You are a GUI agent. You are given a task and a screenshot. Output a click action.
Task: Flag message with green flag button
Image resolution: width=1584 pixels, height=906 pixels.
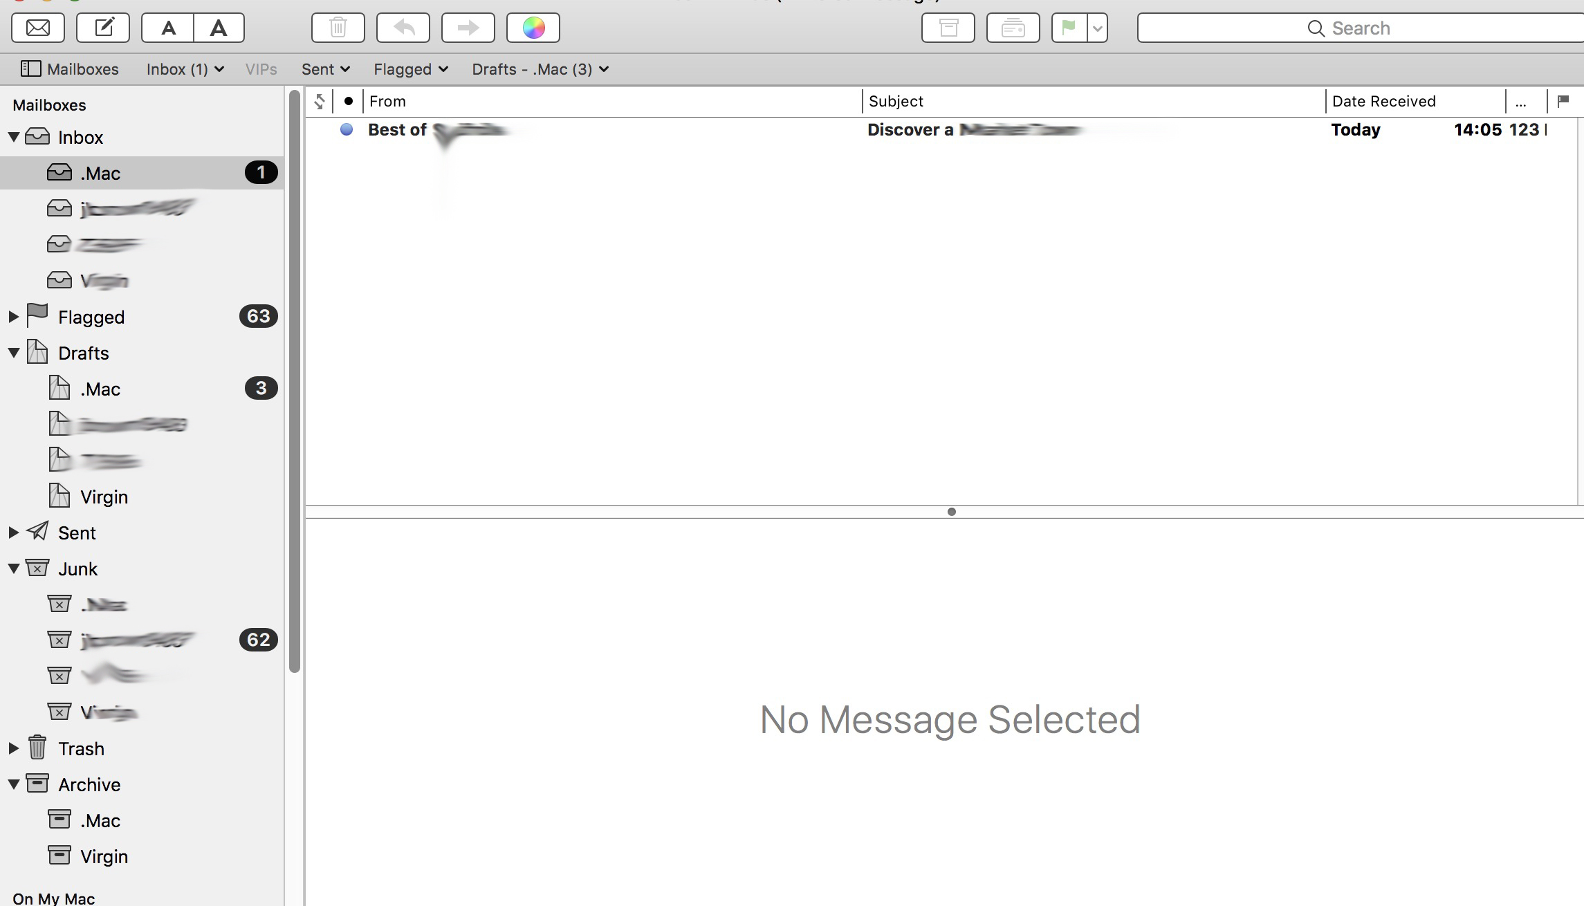coord(1069,28)
